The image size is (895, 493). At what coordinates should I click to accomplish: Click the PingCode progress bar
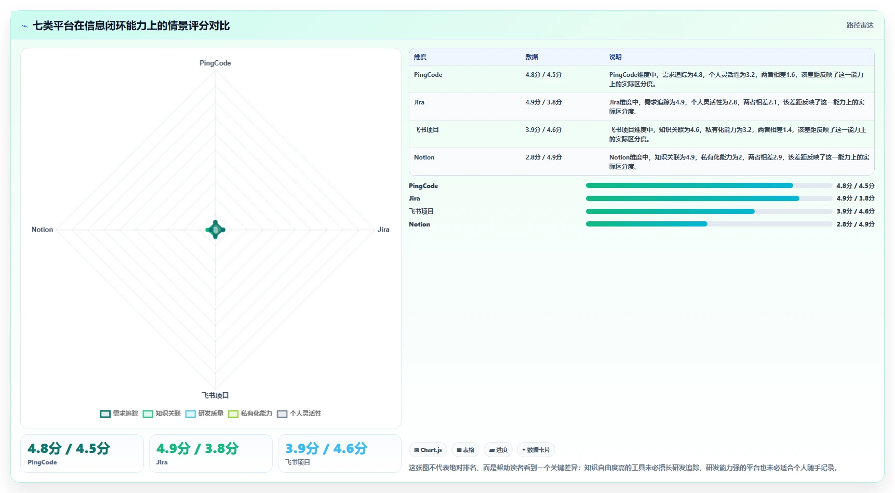pos(709,185)
